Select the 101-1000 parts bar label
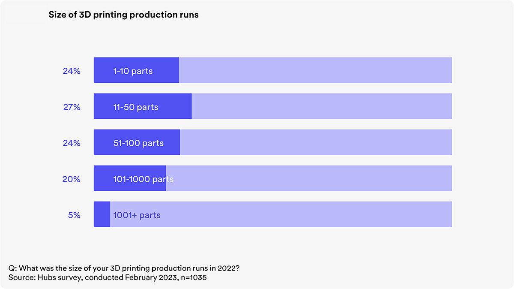 143,179
